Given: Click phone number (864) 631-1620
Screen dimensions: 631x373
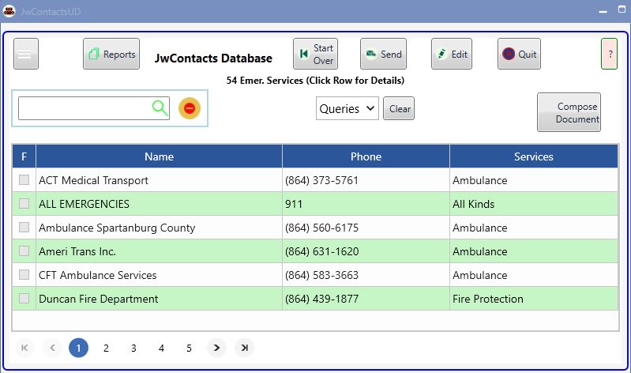Looking at the screenshot, I should coord(322,251).
